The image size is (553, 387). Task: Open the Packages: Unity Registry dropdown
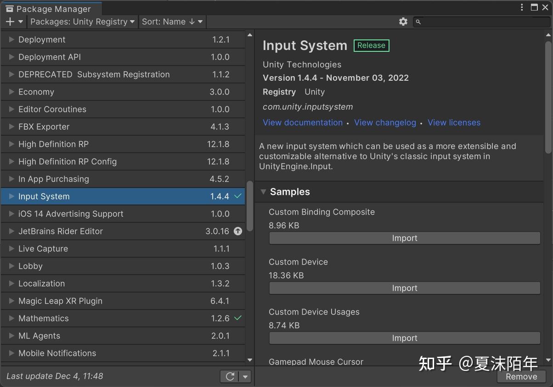point(82,22)
